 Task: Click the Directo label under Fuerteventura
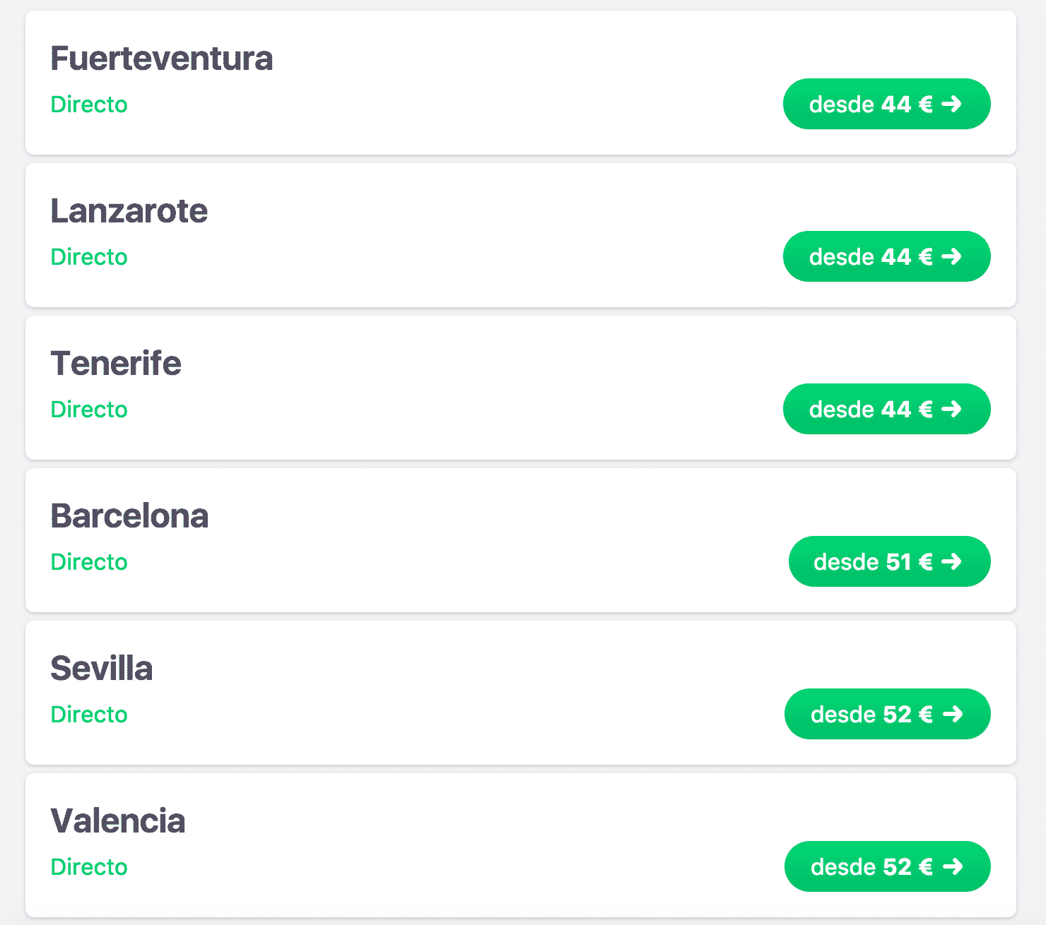pos(89,105)
